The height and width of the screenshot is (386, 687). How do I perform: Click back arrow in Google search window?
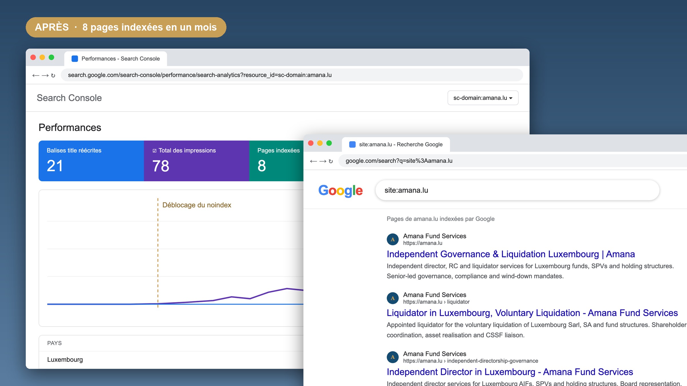pyautogui.click(x=313, y=161)
